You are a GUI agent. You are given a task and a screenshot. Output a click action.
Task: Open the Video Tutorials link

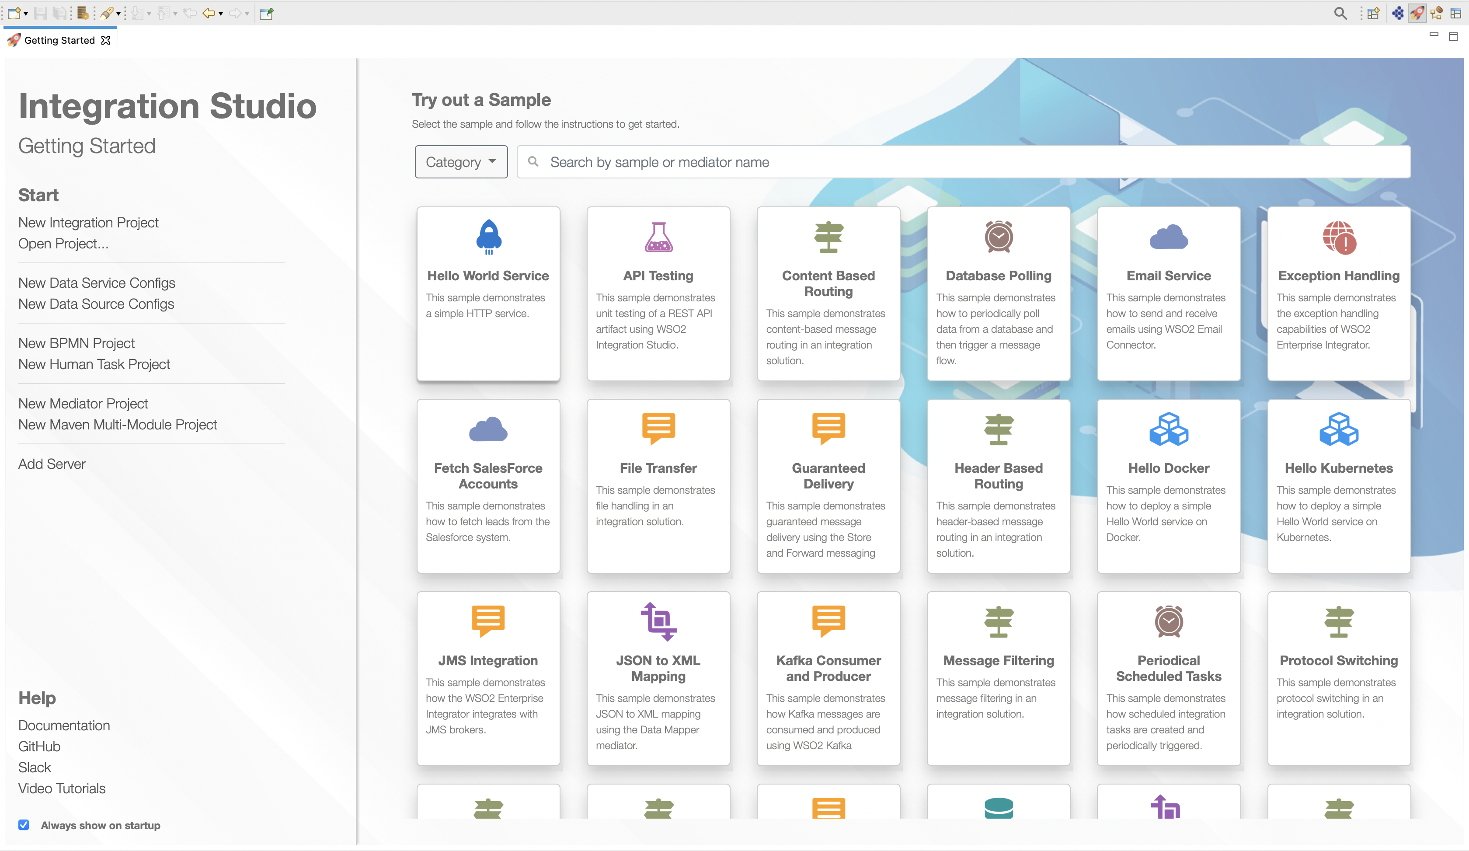(x=62, y=788)
